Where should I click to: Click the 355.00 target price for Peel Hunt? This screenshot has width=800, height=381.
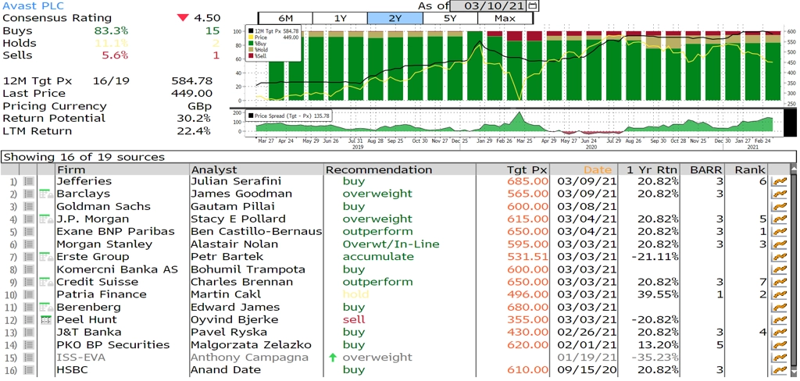point(528,320)
